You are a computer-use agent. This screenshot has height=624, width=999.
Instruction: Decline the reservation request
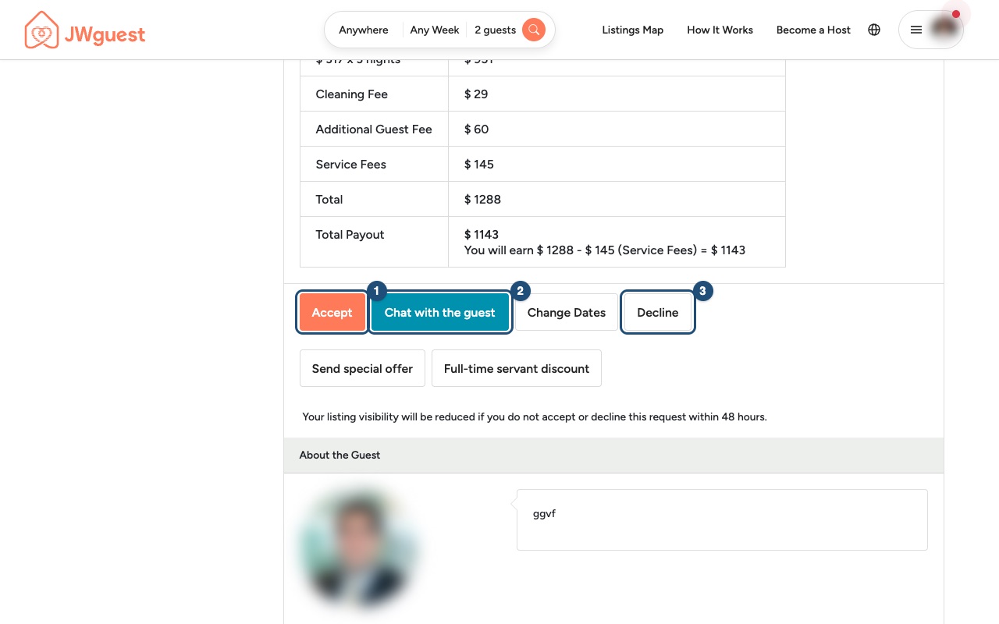pos(658,312)
